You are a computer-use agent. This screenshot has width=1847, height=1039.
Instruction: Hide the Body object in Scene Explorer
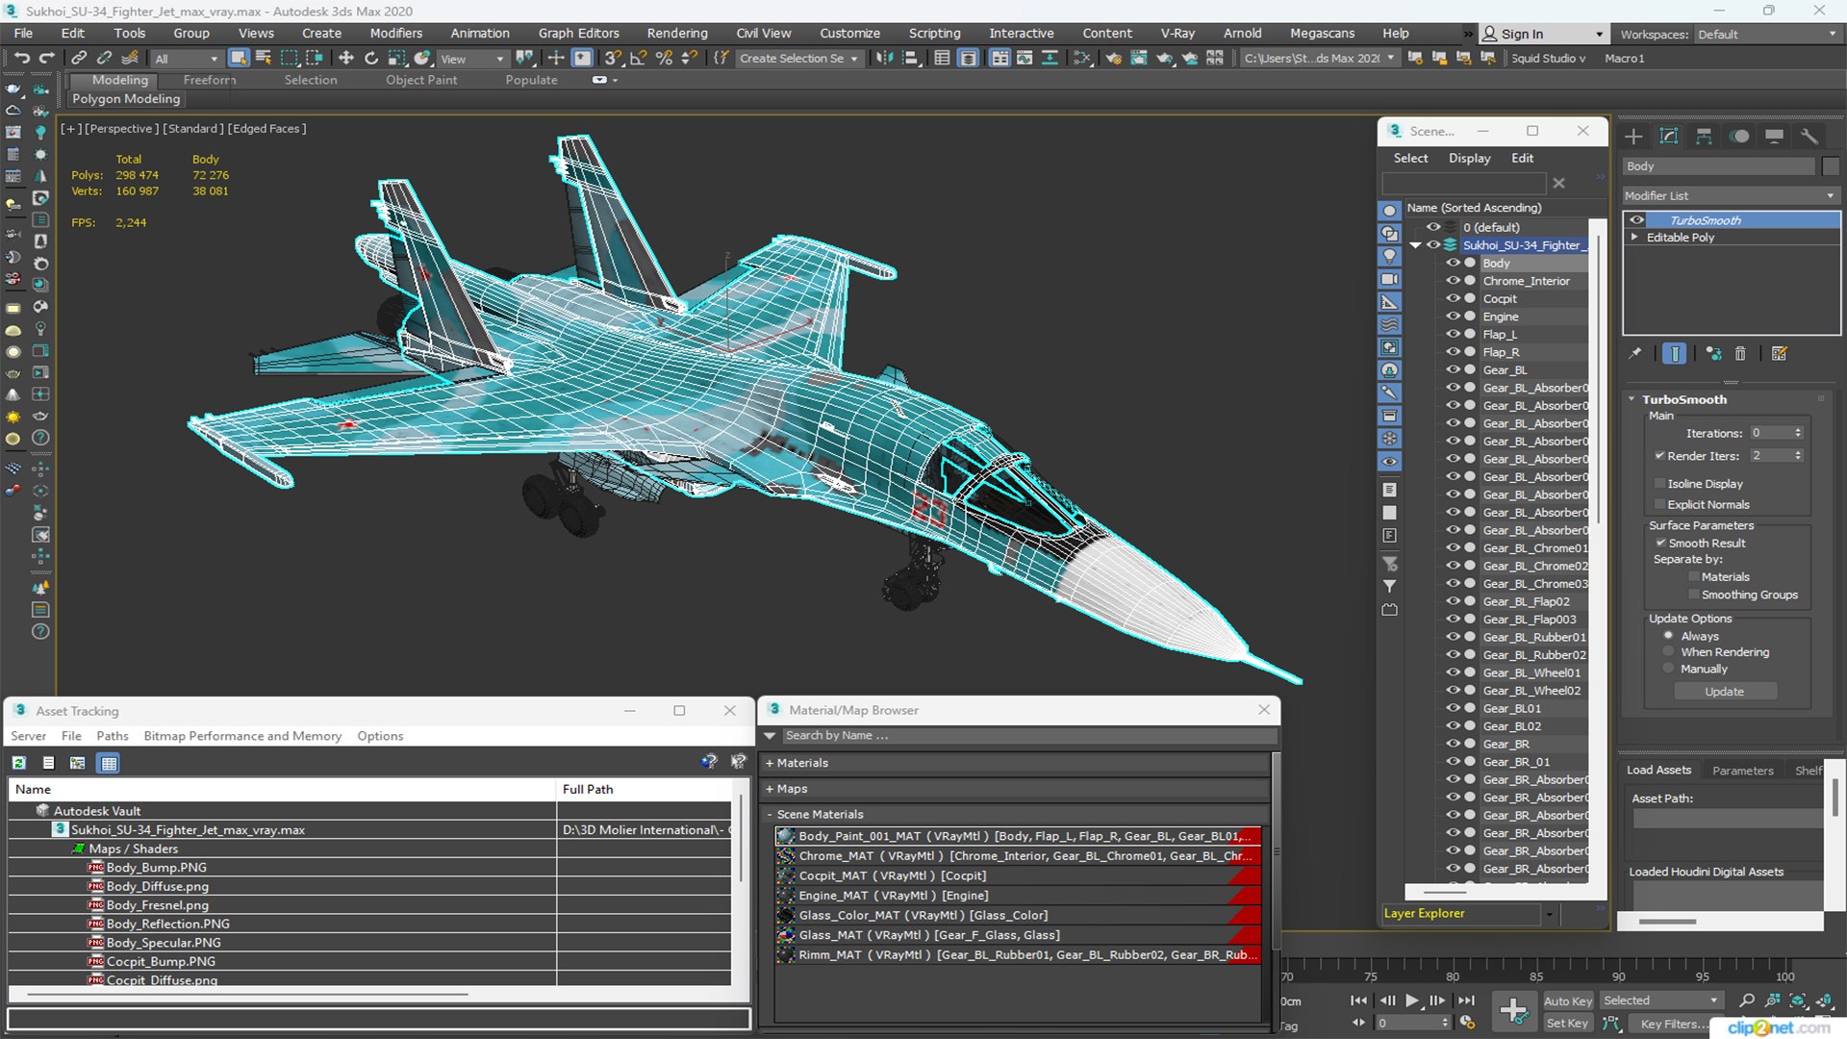click(1453, 263)
